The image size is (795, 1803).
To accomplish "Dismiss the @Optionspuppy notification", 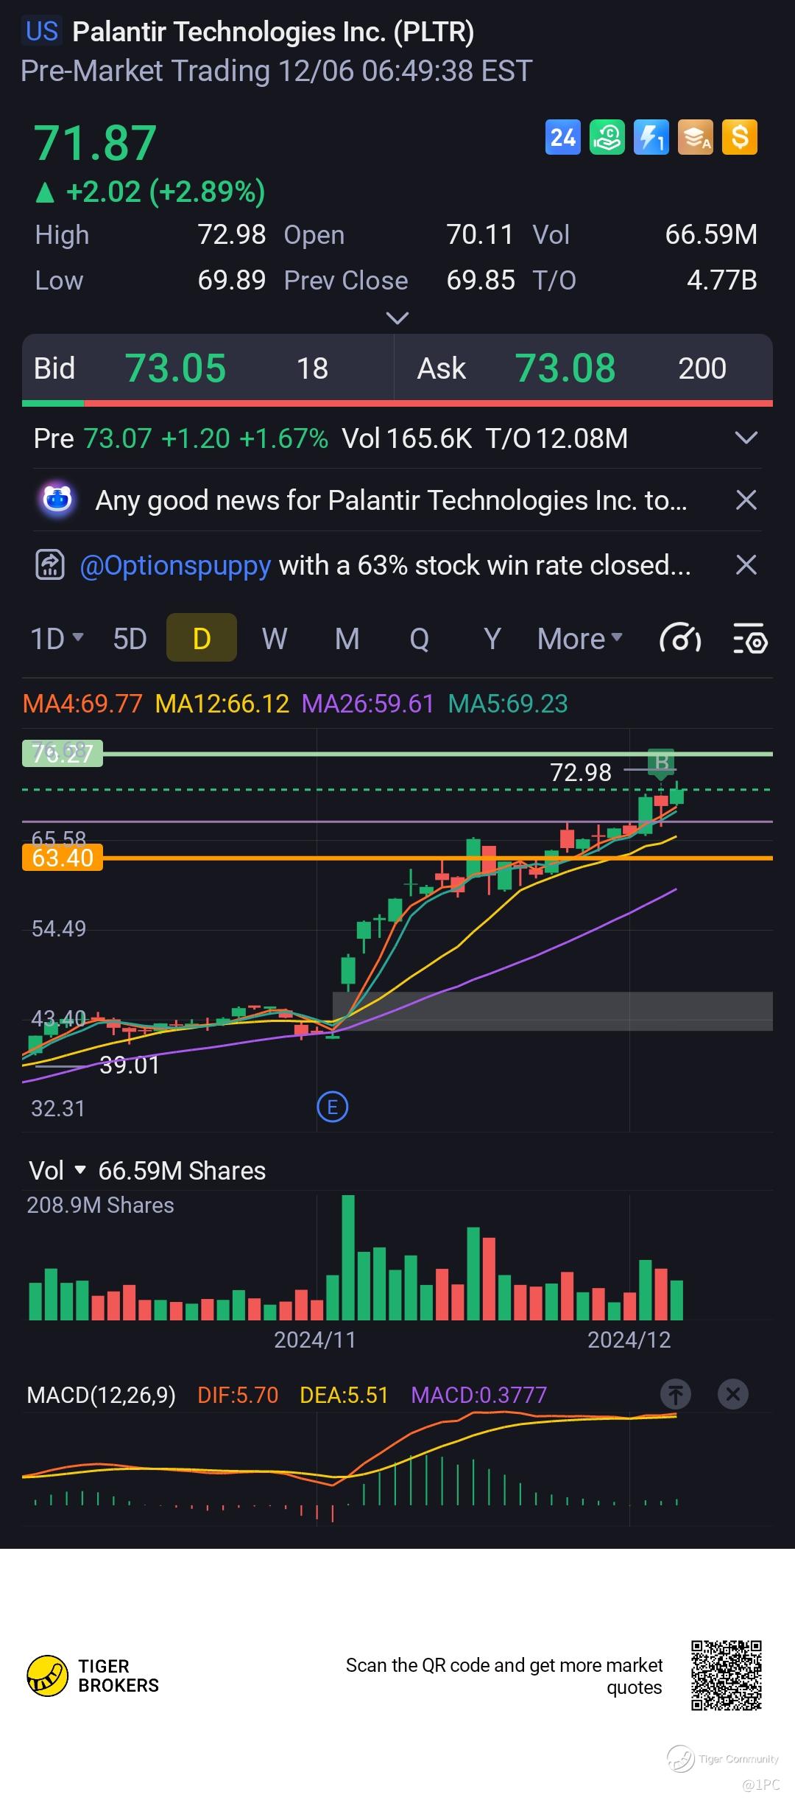I will pos(746,565).
